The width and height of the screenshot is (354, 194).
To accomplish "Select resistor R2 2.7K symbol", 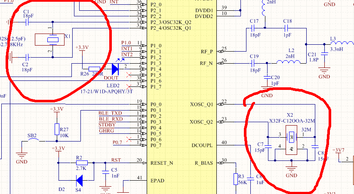I will point(82,163).
